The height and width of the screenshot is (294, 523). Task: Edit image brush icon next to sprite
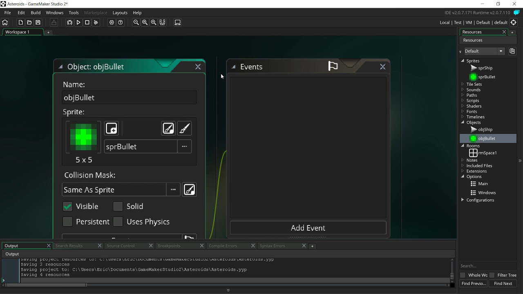(x=185, y=128)
